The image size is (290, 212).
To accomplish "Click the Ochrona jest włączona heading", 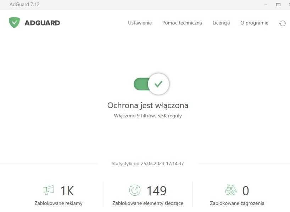I will pyautogui.click(x=148, y=105).
